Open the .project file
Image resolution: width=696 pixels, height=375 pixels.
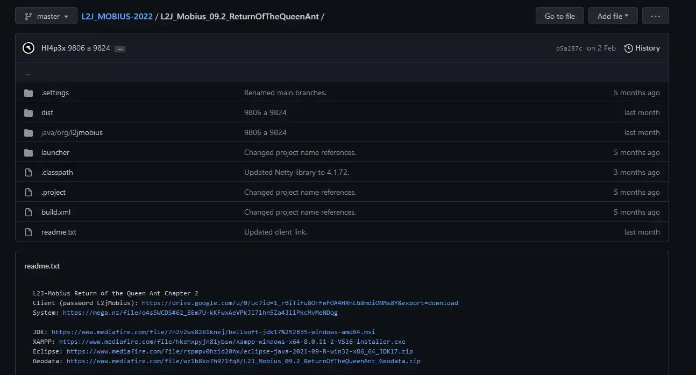point(53,192)
